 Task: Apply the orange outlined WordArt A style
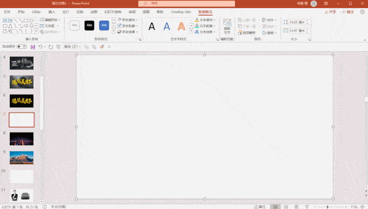pyautogui.click(x=181, y=26)
